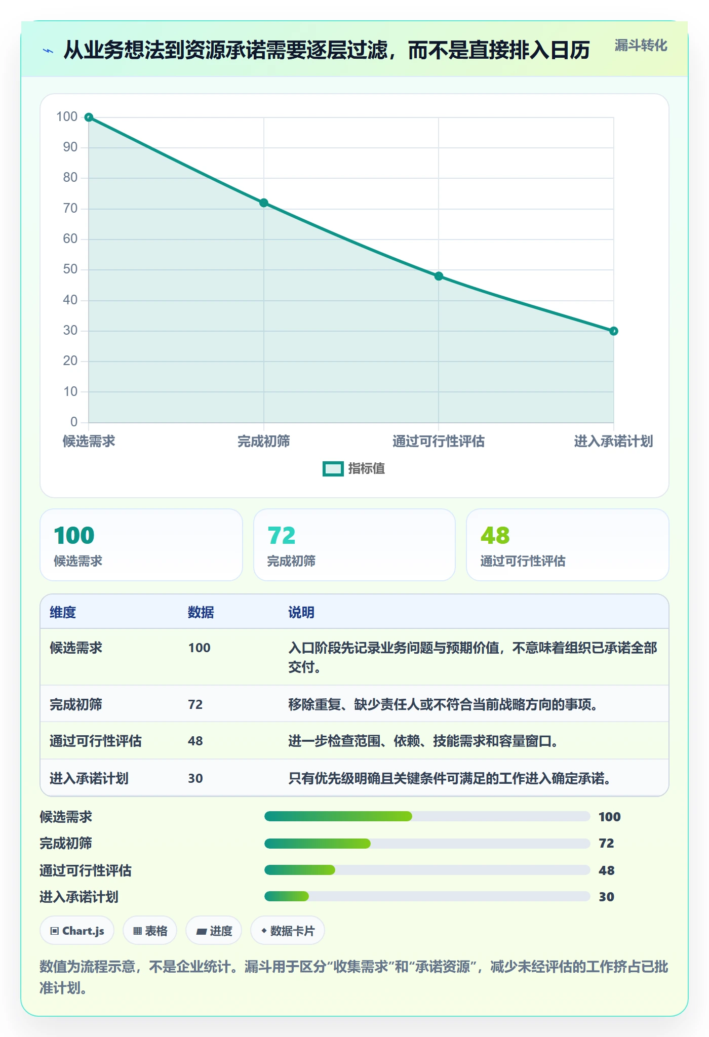Click the 通过可行性评估 x-axis label

(439, 442)
